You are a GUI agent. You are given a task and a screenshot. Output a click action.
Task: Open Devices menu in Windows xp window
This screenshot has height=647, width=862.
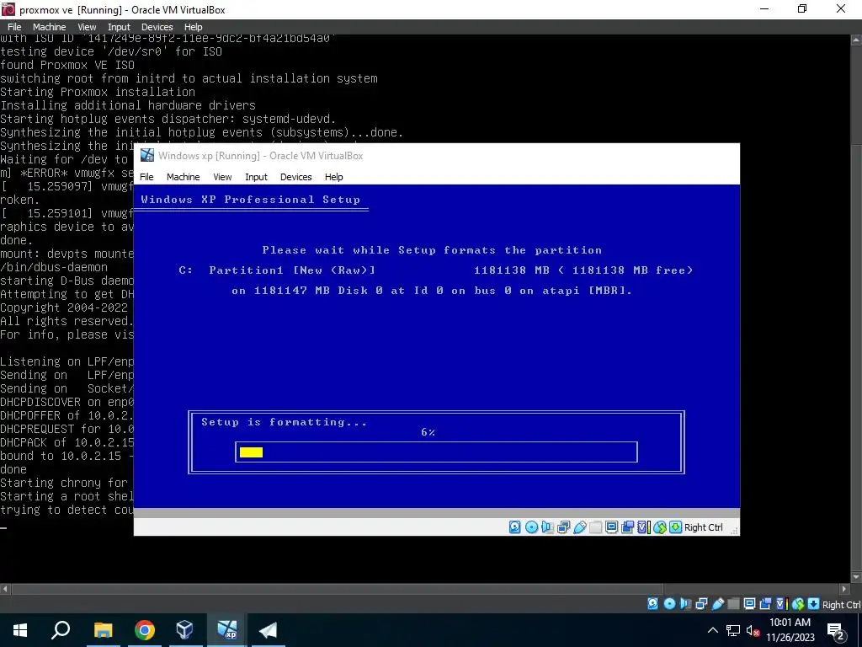tap(295, 177)
